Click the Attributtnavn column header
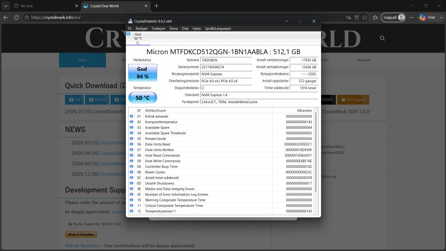Screen dimensions: 446x251 (x=208, y=111)
